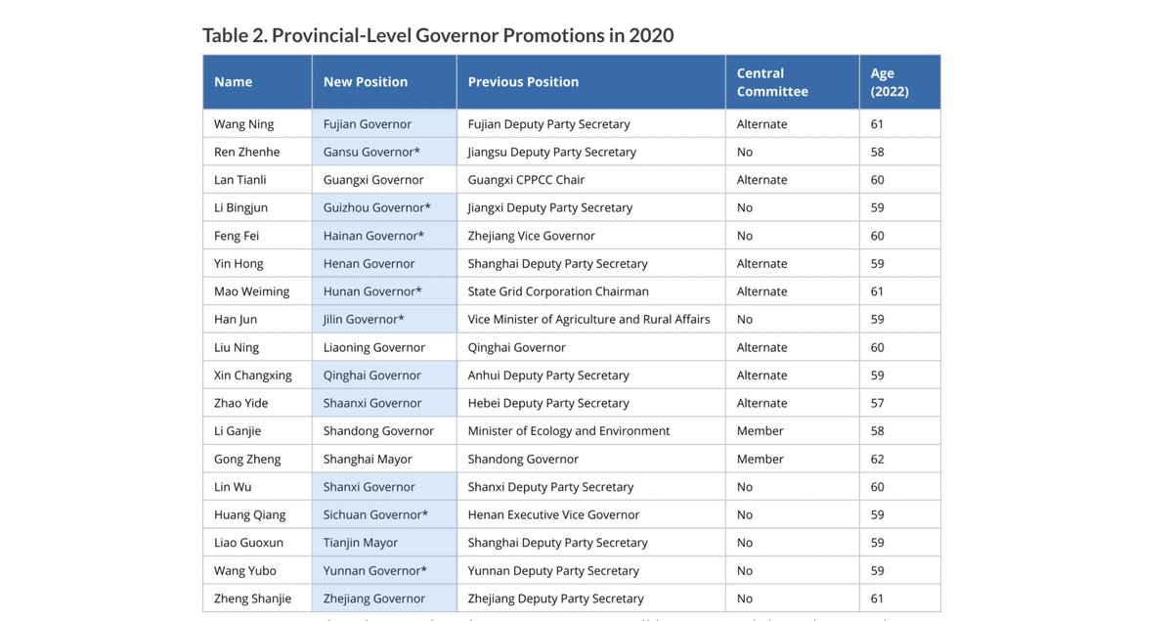The width and height of the screenshot is (1173, 621).
Task: Select the name 'Mao Weiming'
Action: click(x=252, y=291)
